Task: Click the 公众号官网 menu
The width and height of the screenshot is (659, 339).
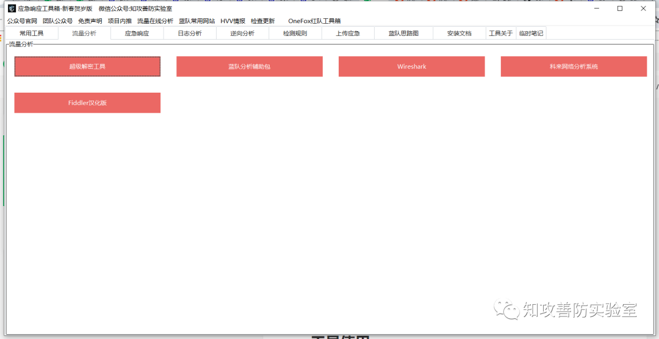Action: (x=22, y=21)
